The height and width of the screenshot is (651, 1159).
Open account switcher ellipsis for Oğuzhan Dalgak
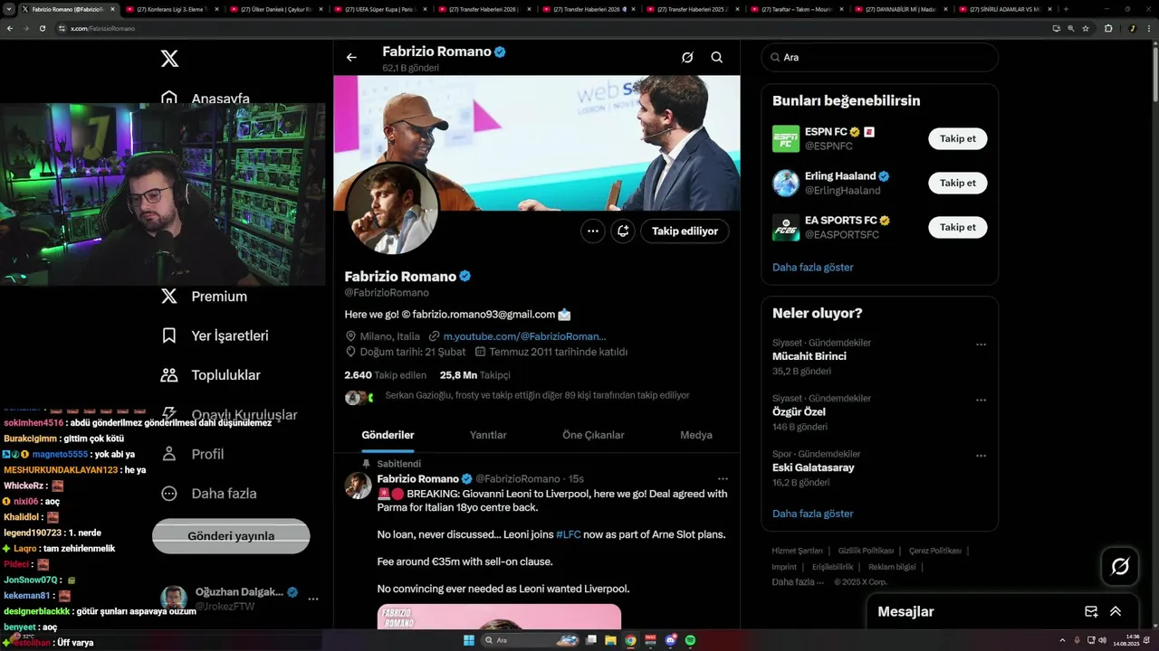tap(313, 599)
